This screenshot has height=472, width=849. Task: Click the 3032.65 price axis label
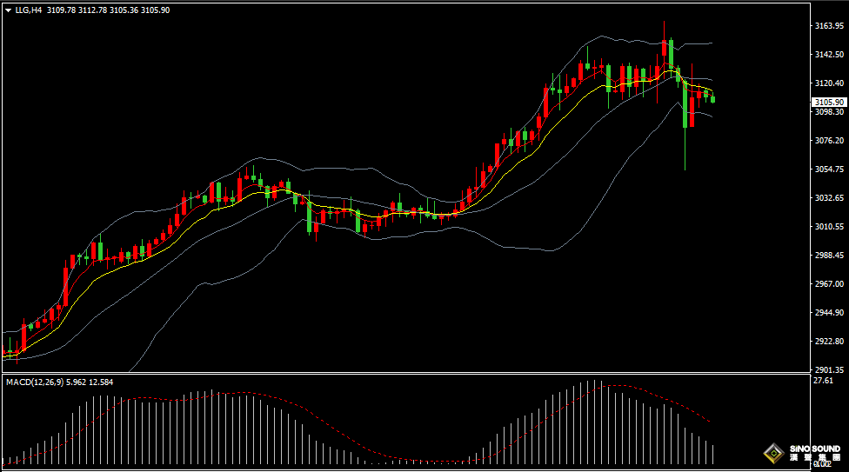pyautogui.click(x=829, y=198)
